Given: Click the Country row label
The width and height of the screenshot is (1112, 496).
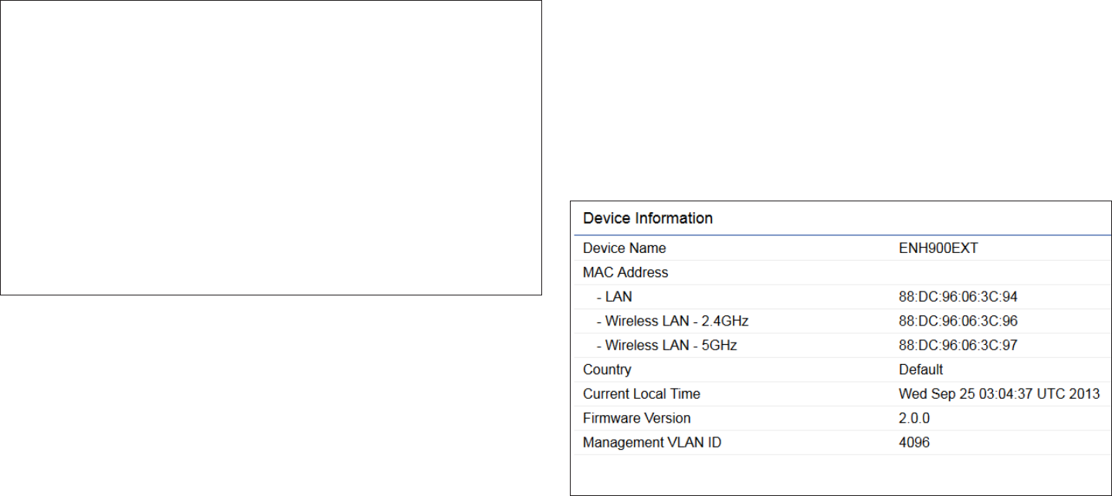Looking at the screenshot, I should 607,369.
